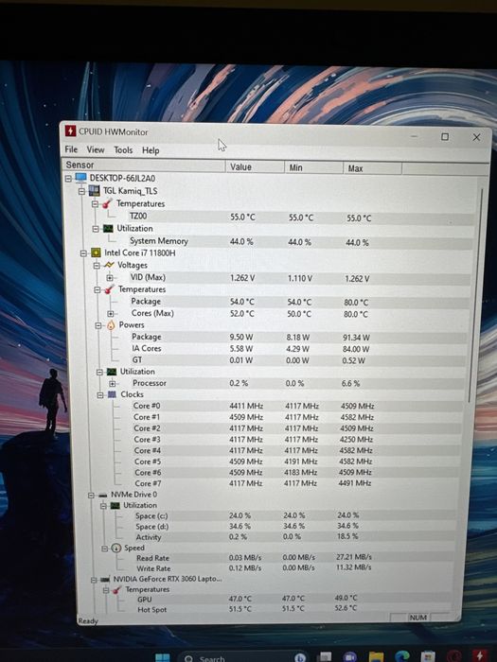
Task: Open the Help menu
Action: pyautogui.click(x=151, y=150)
